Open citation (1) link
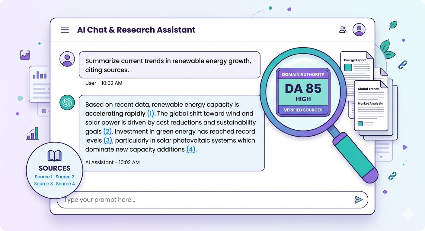Image resolution: width=425 pixels, height=231 pixels. [x=150, y=114]
